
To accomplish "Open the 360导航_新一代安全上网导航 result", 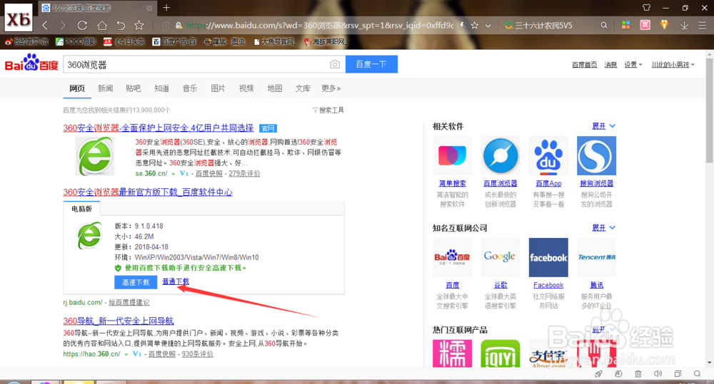I will (x=119, y=321).
